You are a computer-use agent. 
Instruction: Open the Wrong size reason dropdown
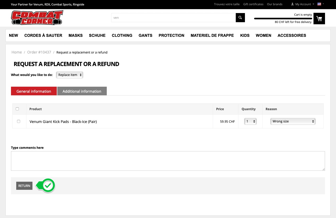[293, 121]
